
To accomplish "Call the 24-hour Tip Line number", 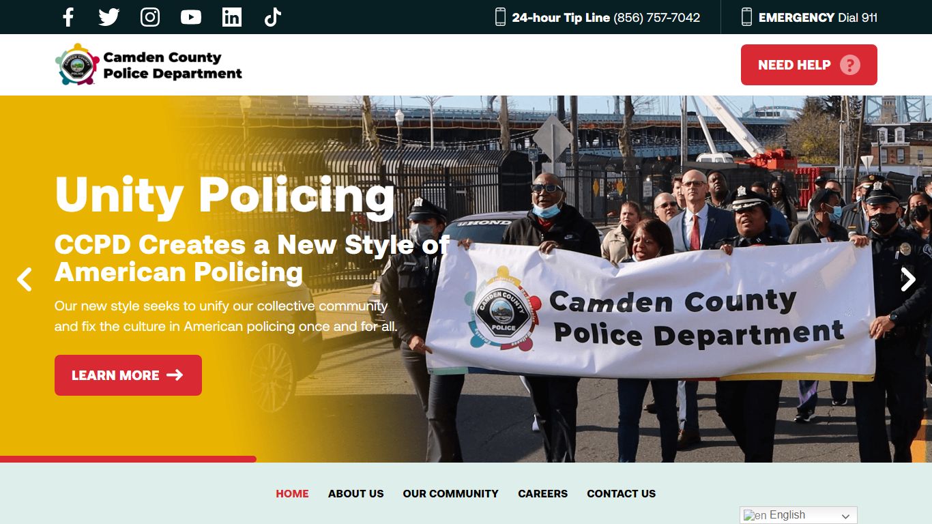I will pyautogui.click(x=656, y=18).
